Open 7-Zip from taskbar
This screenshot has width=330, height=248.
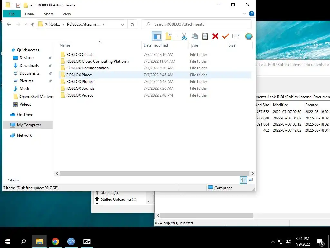coord(87,242)
